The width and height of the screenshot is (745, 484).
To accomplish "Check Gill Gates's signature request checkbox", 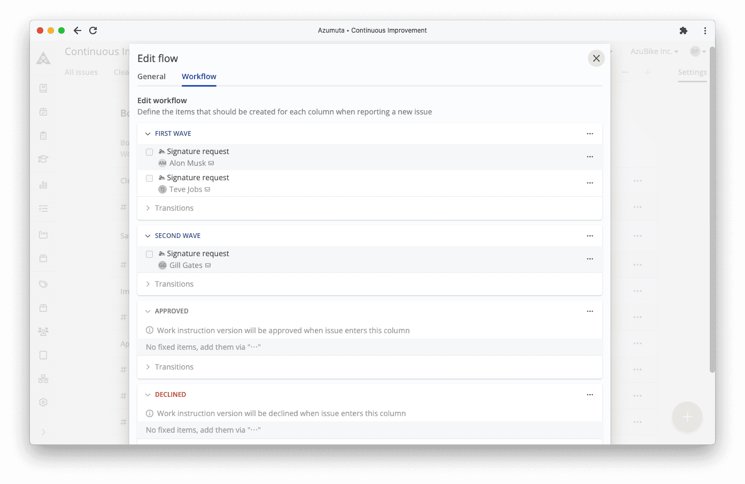I will pyautogui.click(x=149, y=254).
